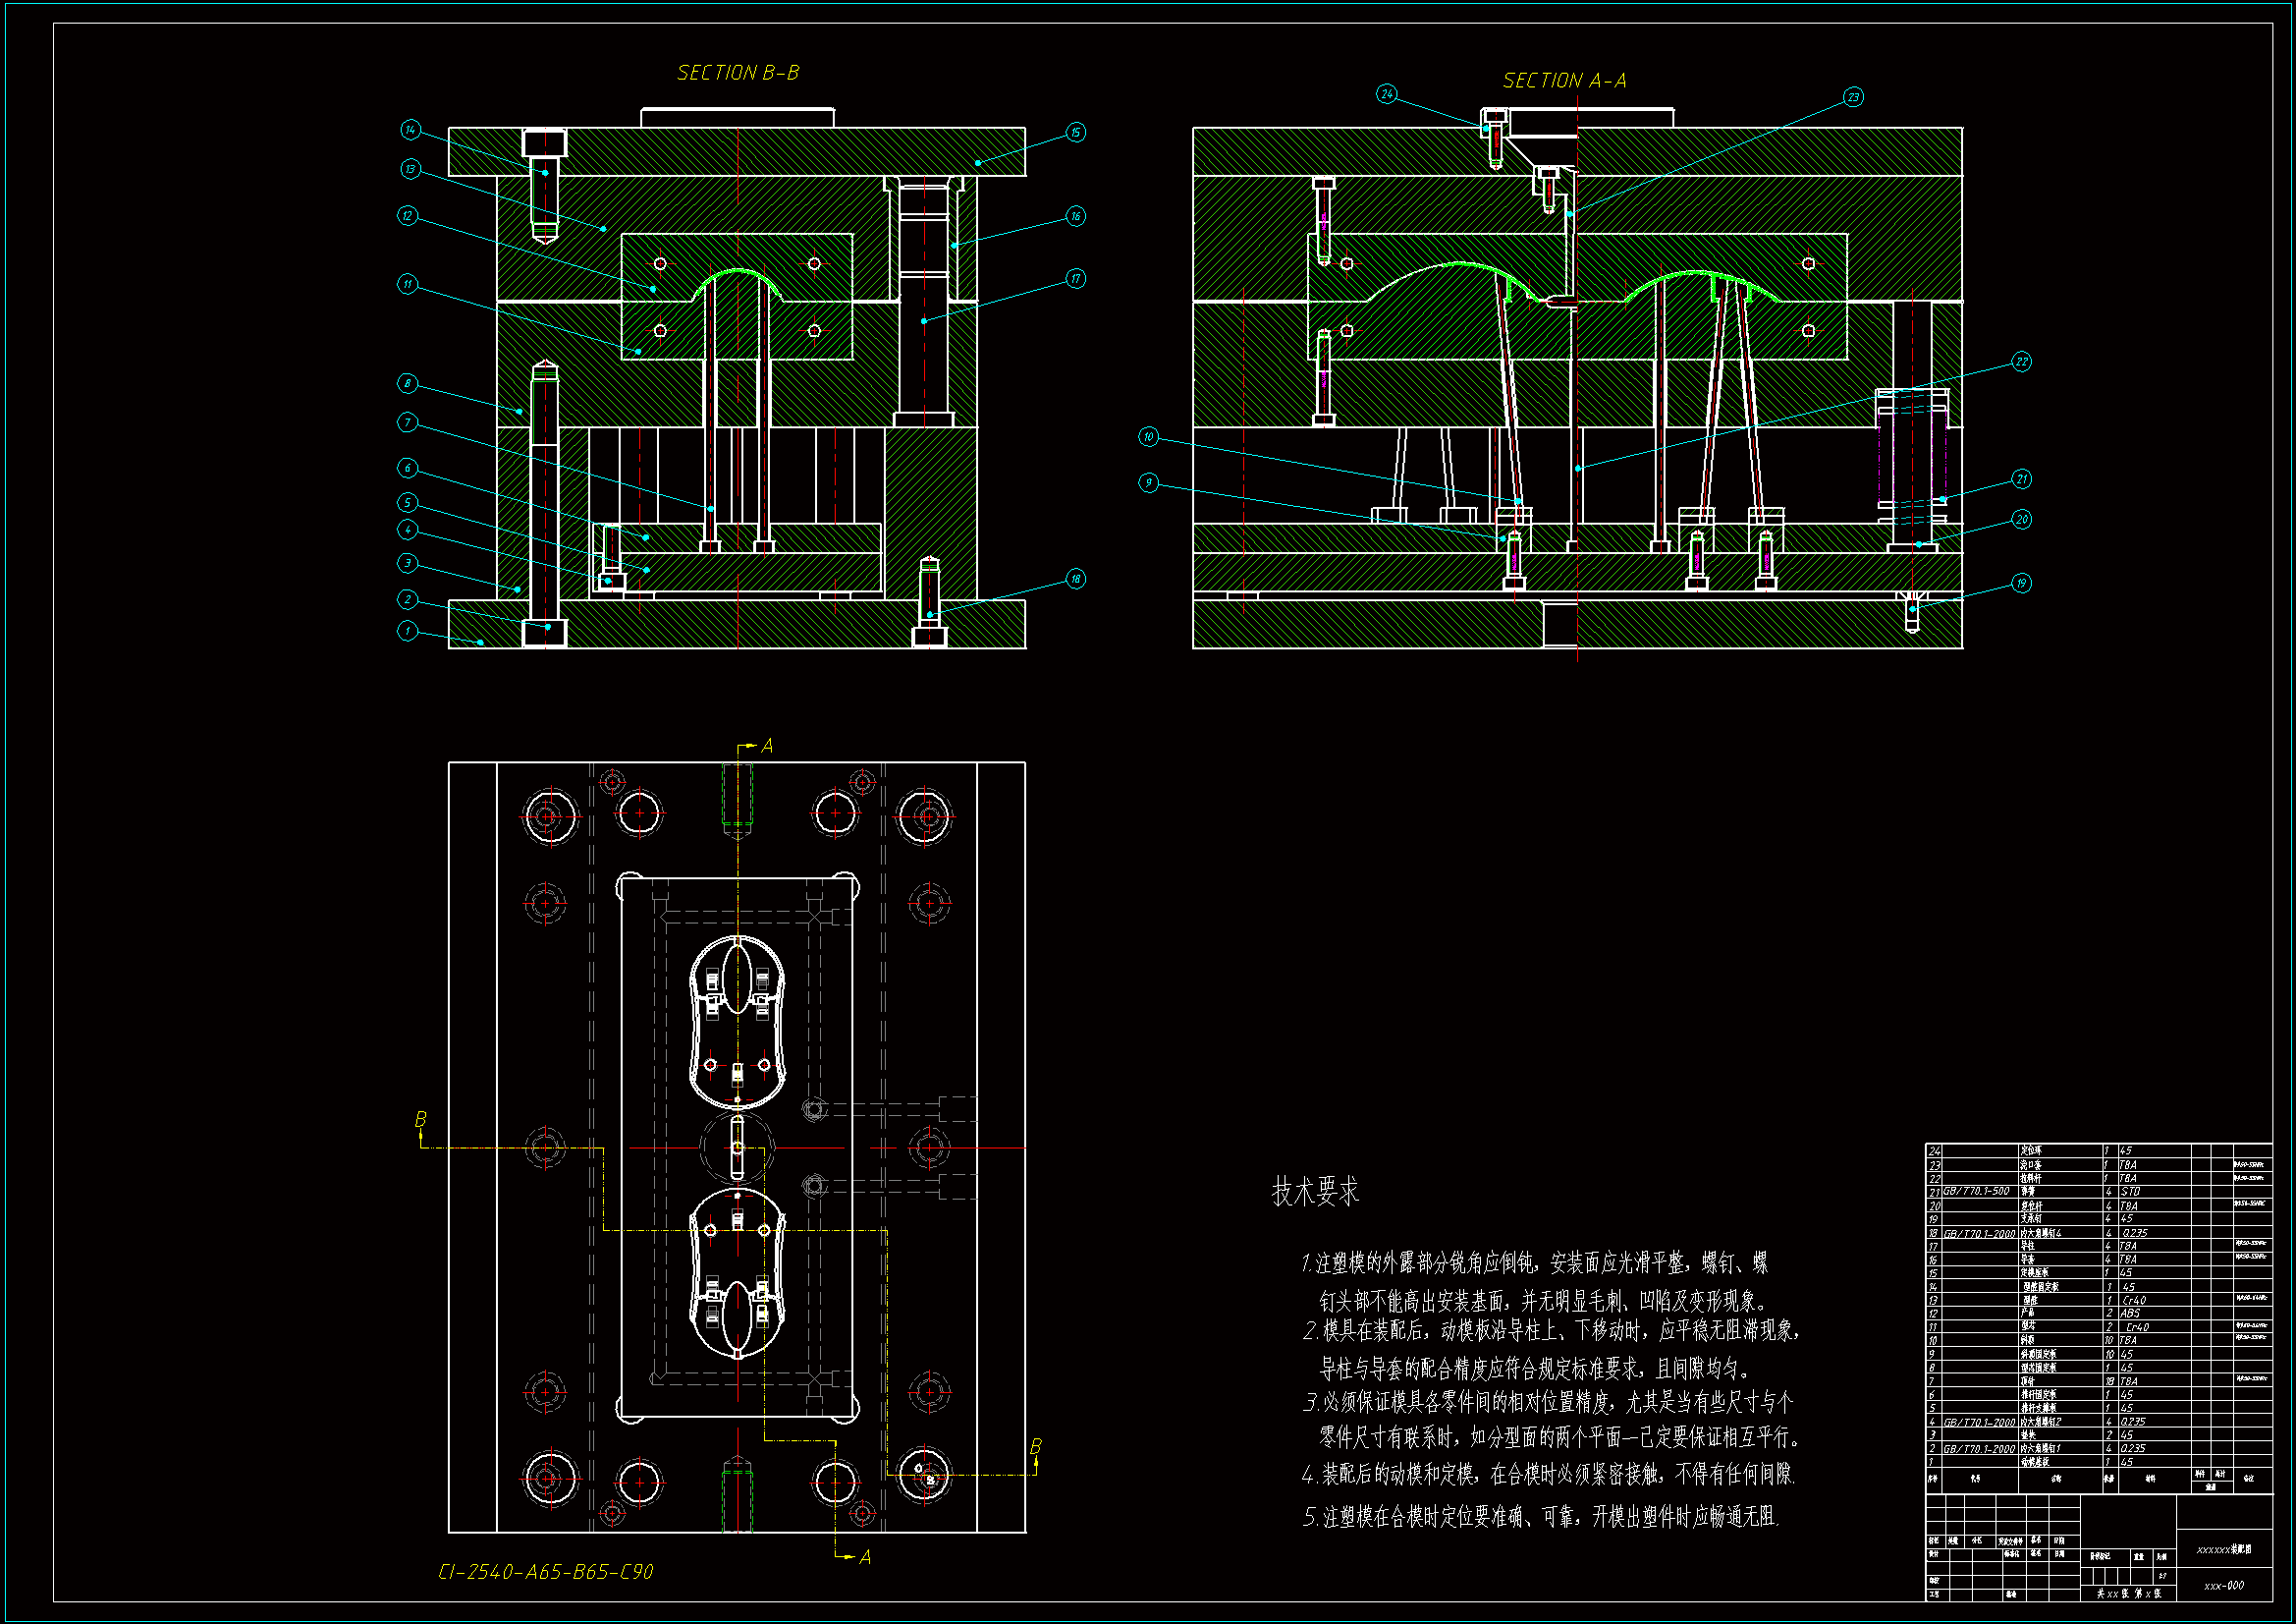Click part balloon number 15
Image resolution: width=2296 pixels, height=1624 pixels.
(x=1075, y=132)
